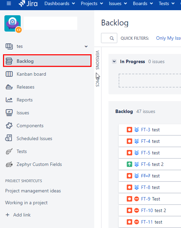Click the blocker priority icon on FT-10
This screenshot has height=228, width=181.
[137, 210]
